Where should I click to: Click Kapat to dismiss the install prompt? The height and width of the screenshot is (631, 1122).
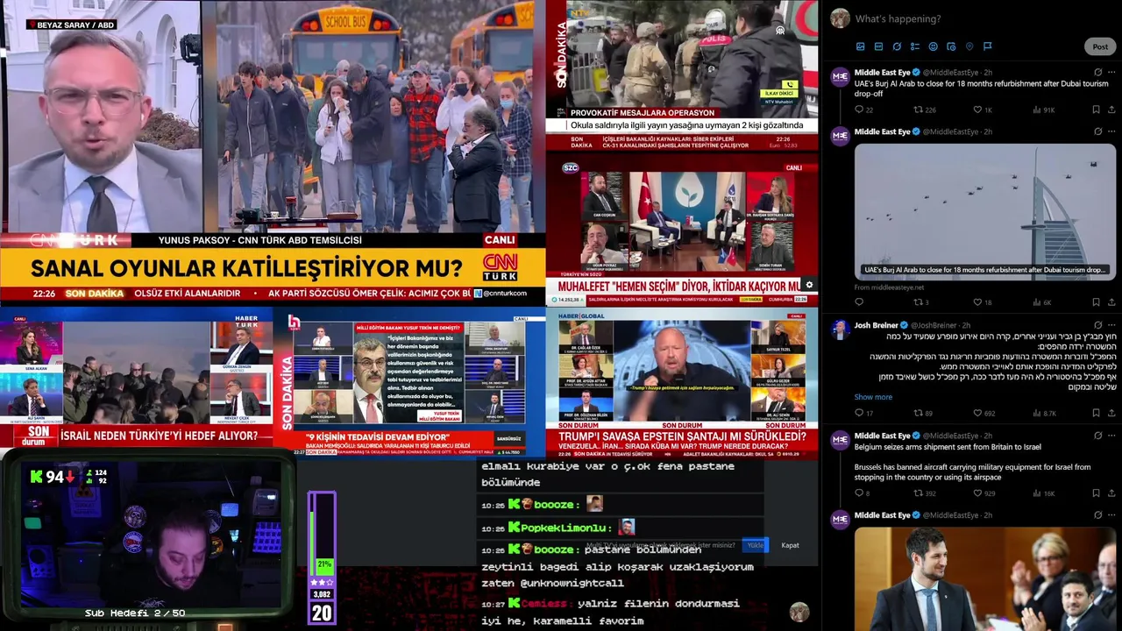click(790, 545)
